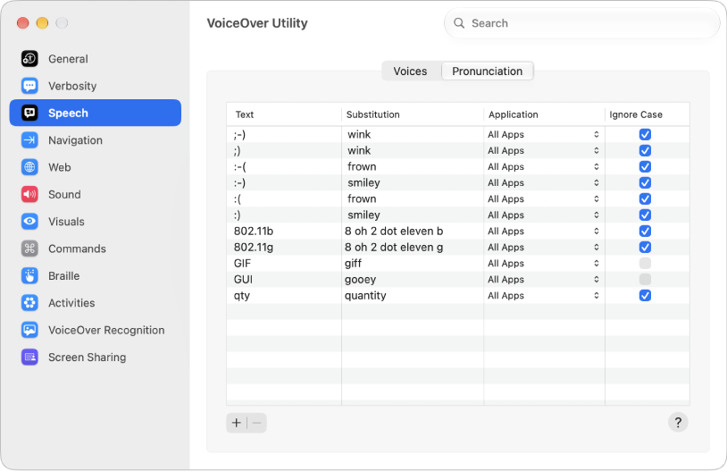Click the Ignore Case column header

(648, 114)
